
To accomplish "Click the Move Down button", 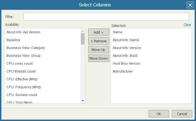I will [x=99, y=58].
